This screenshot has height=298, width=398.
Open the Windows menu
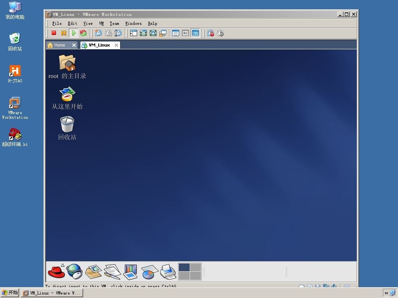click(133, 23)
